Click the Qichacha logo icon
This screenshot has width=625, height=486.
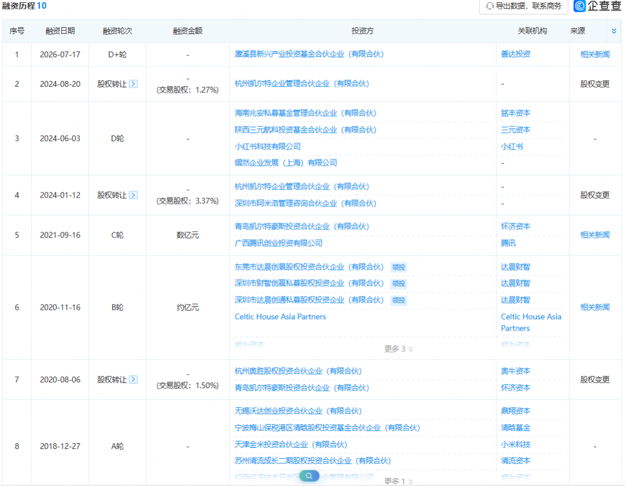pos(579,6)
